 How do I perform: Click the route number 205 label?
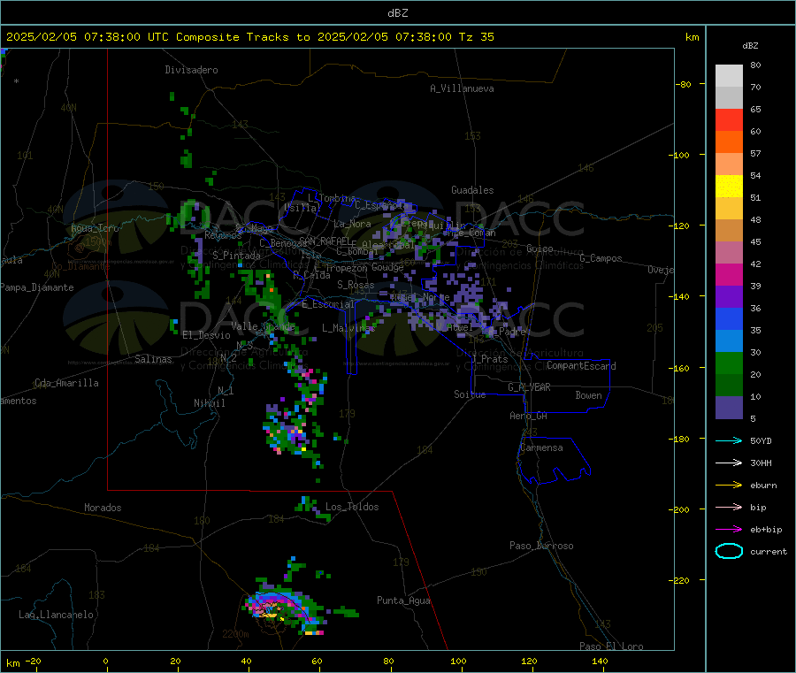point(654,328)
